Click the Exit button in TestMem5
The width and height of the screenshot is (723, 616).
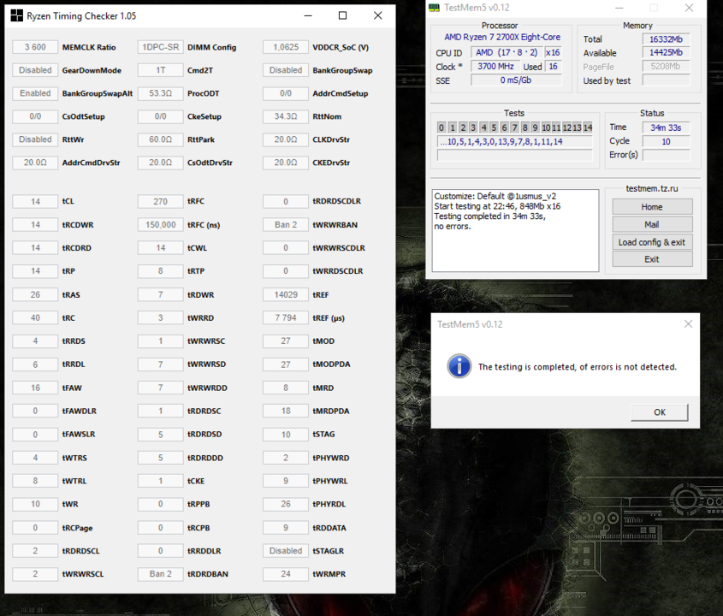click(652, 259)
